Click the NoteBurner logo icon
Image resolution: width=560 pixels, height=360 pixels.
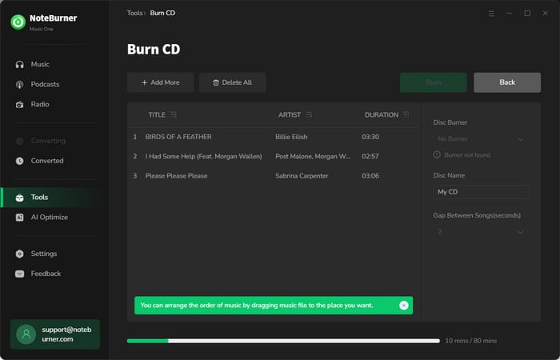[18, 22]
